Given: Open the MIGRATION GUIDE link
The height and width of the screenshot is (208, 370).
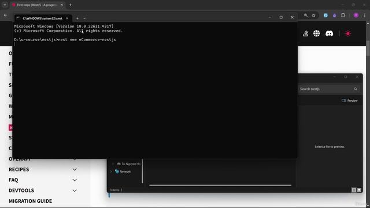Looking at the screenshot, I should [30, 201].
